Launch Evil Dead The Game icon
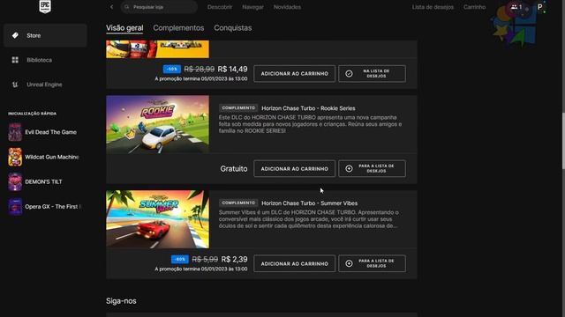The width and height of the screenshot is (565, 317). click(15, 132)
